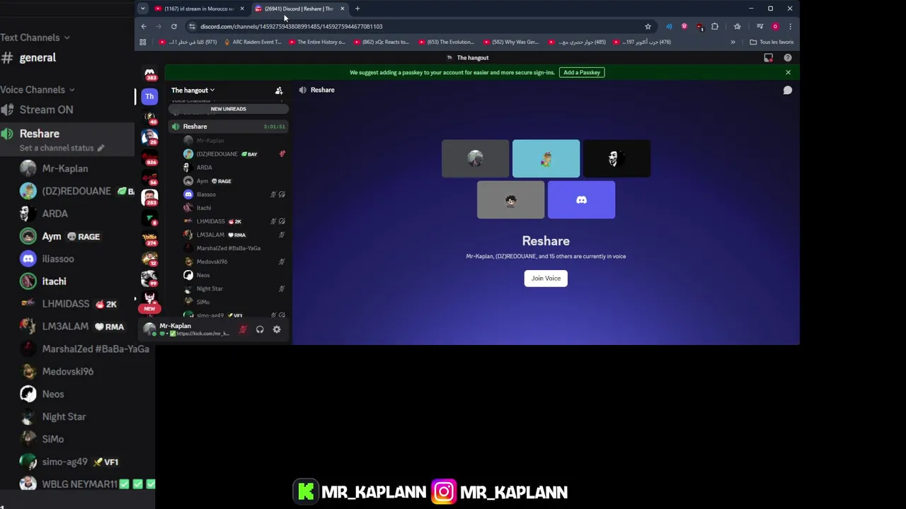Select The hangout server icon 'Th'

tap(149, 96)
